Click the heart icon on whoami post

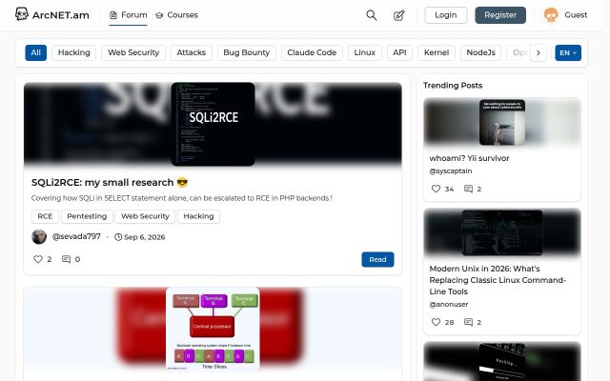436,189
